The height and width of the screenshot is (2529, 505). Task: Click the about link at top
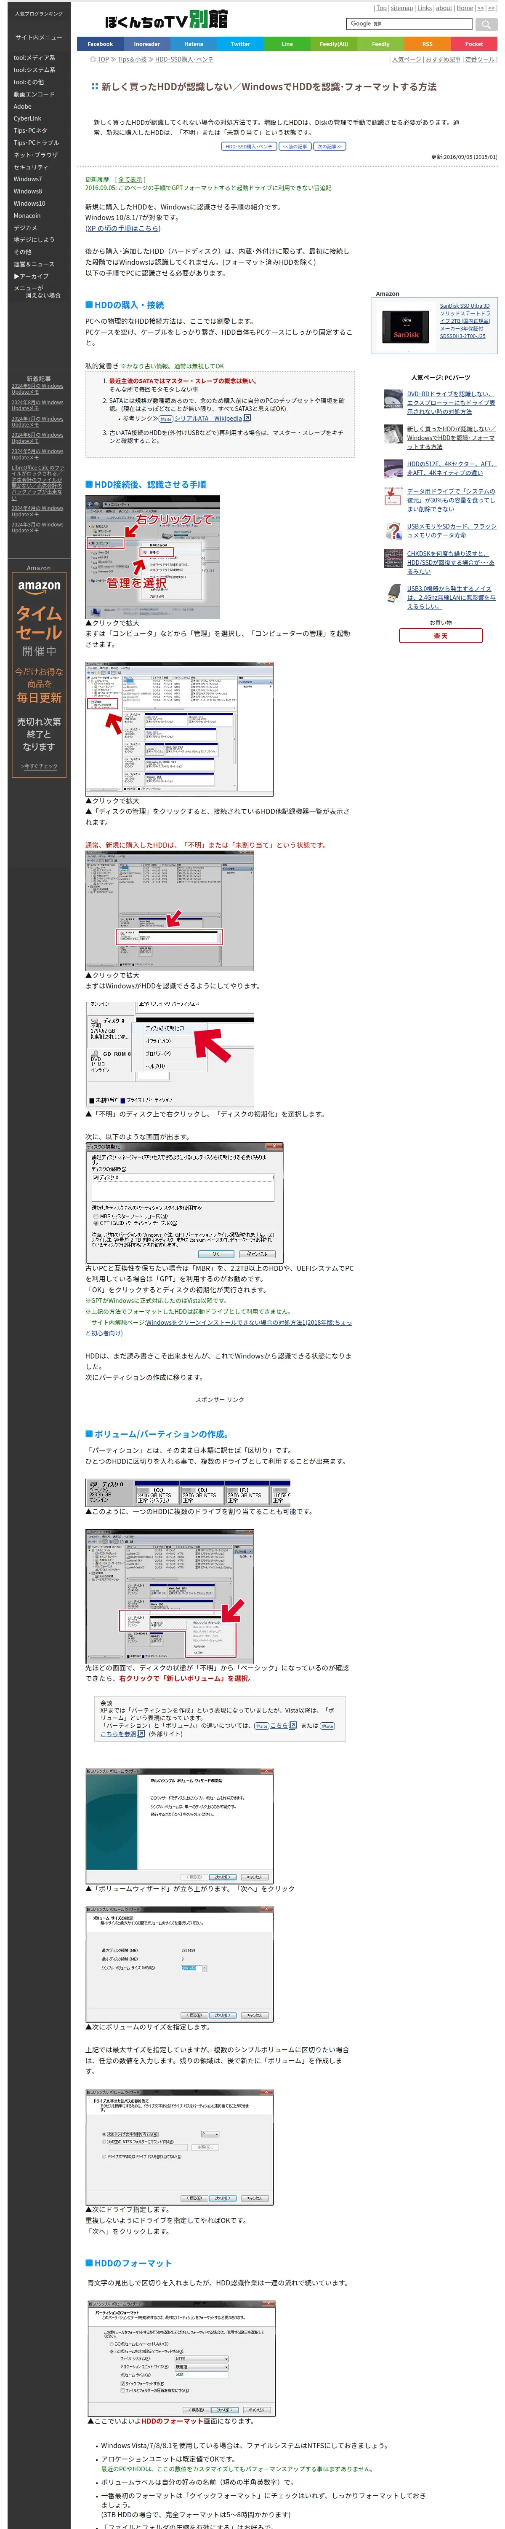(x=444, y=8)
